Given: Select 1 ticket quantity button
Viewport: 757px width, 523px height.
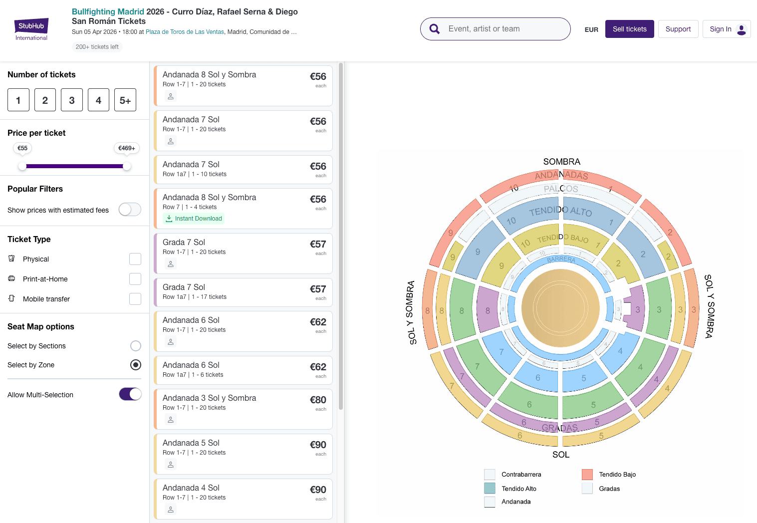Looking at the screenshot, I should pyautogui.click(x=18, y=100).
